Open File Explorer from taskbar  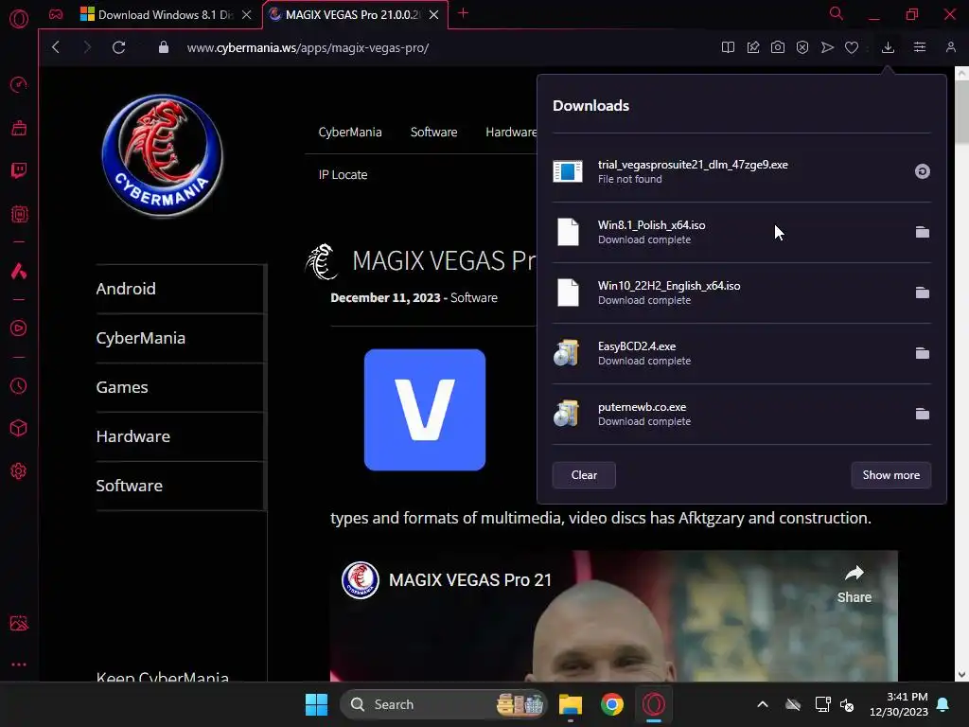click(x=571, y=704)
